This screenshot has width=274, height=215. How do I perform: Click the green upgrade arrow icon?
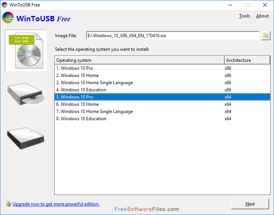click(9, 204)
